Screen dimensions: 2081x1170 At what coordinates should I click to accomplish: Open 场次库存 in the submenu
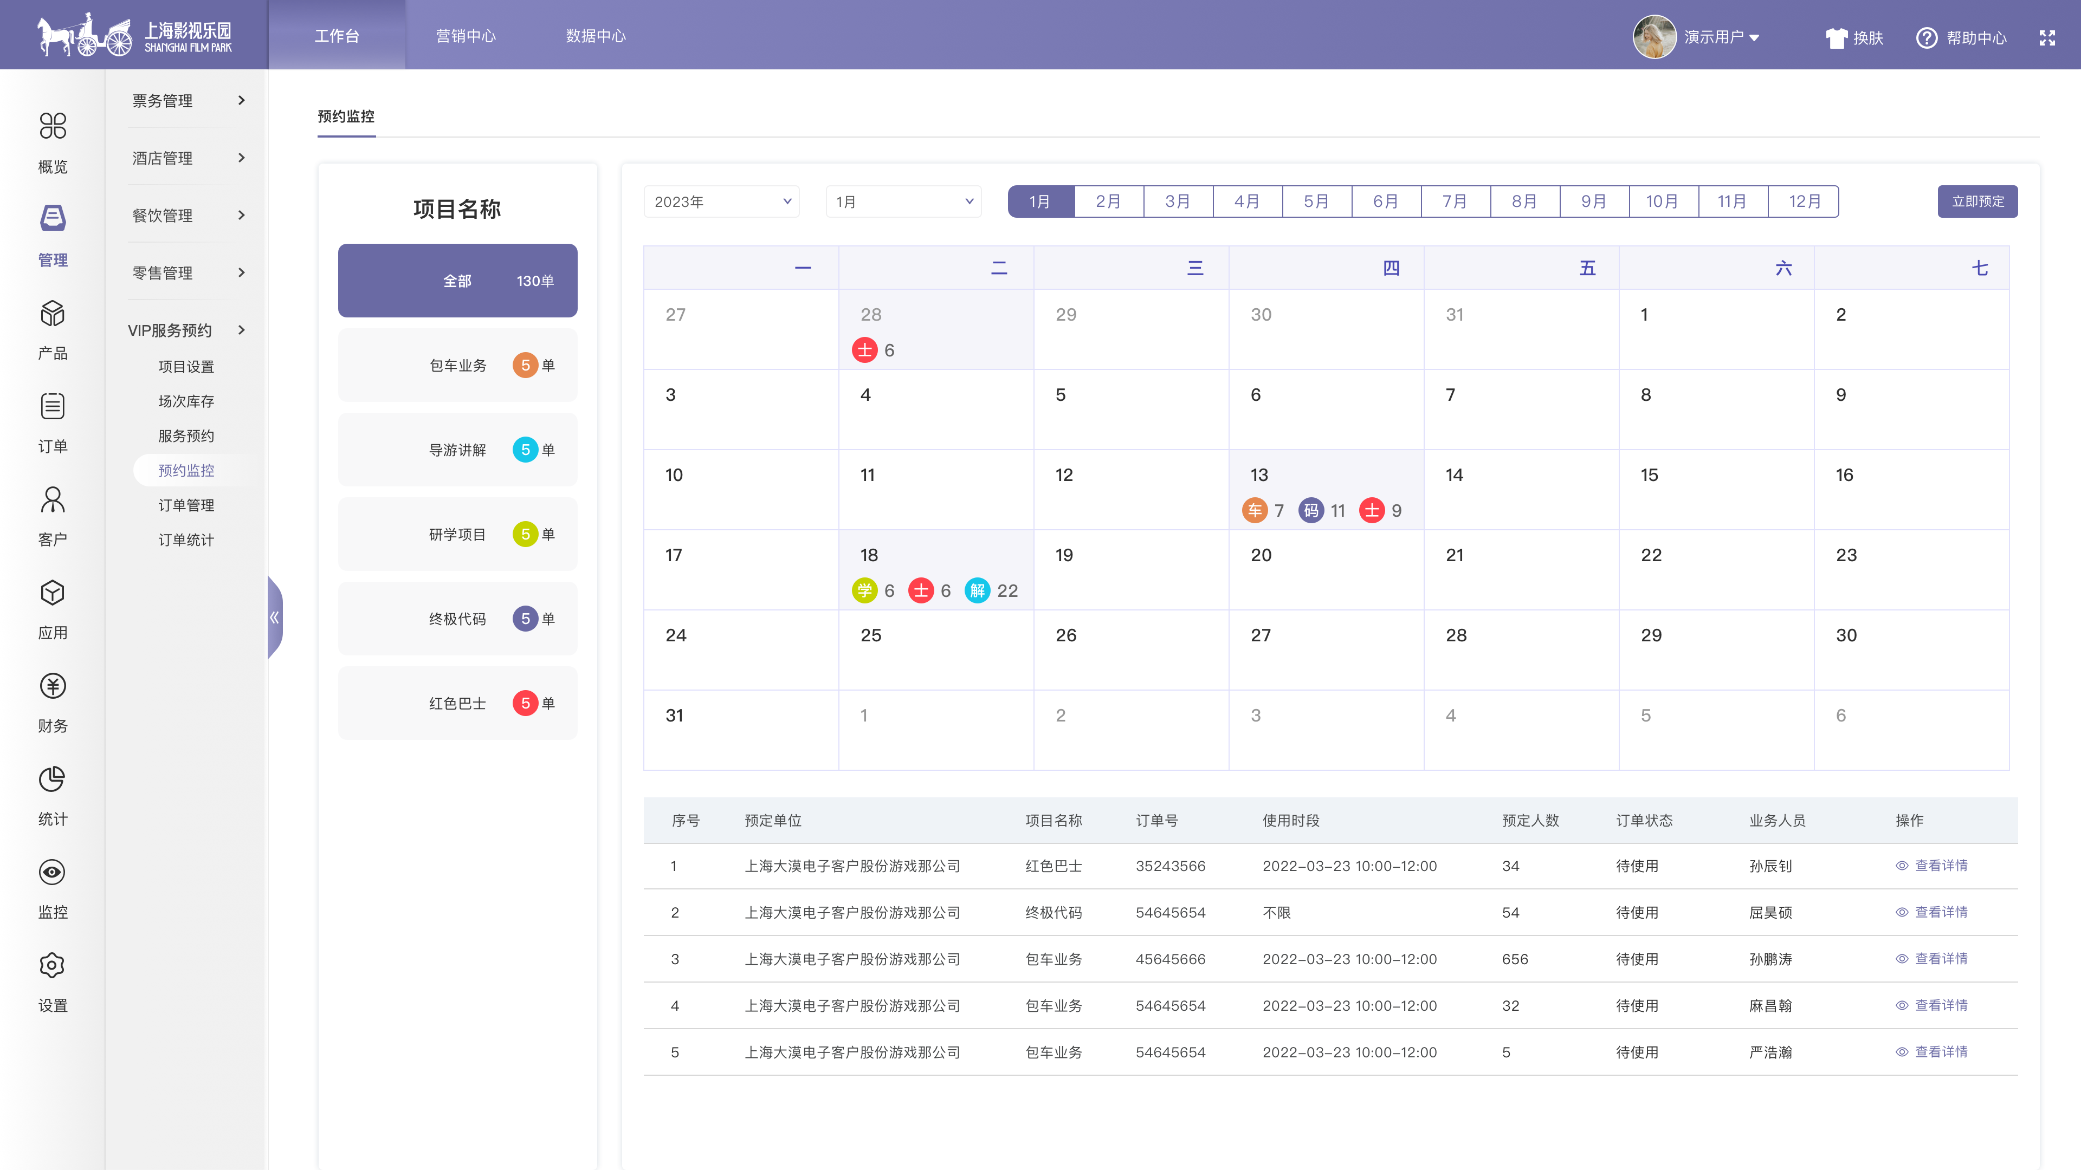(186, 401)
